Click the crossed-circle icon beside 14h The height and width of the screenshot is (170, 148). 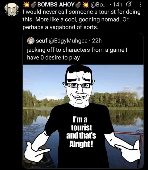coord(129,4)
